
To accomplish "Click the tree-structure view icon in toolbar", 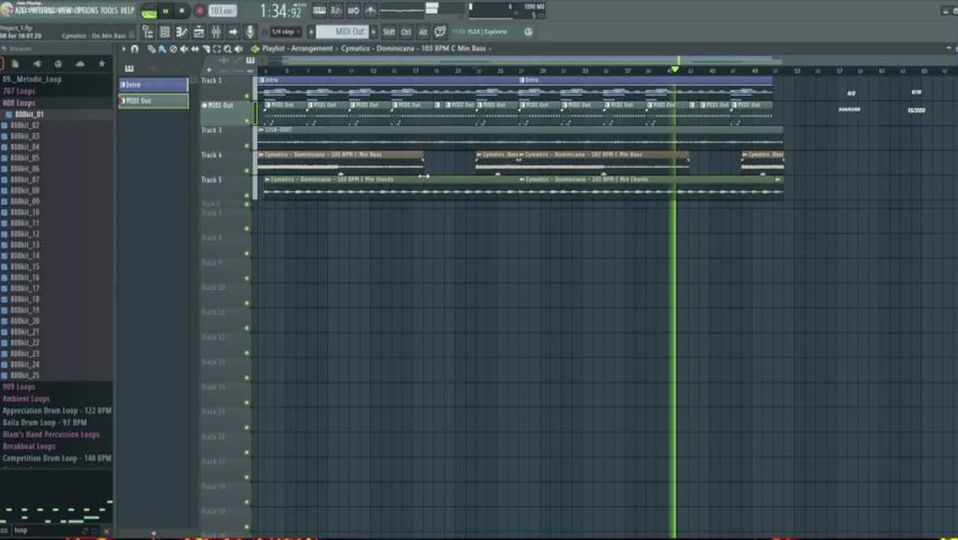I will coord(148,31).
